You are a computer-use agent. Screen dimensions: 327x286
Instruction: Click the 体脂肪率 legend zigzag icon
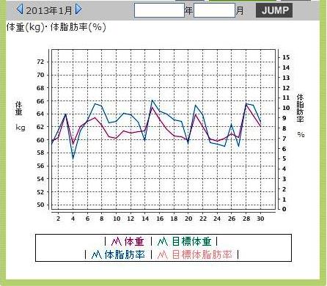(97, 255)
